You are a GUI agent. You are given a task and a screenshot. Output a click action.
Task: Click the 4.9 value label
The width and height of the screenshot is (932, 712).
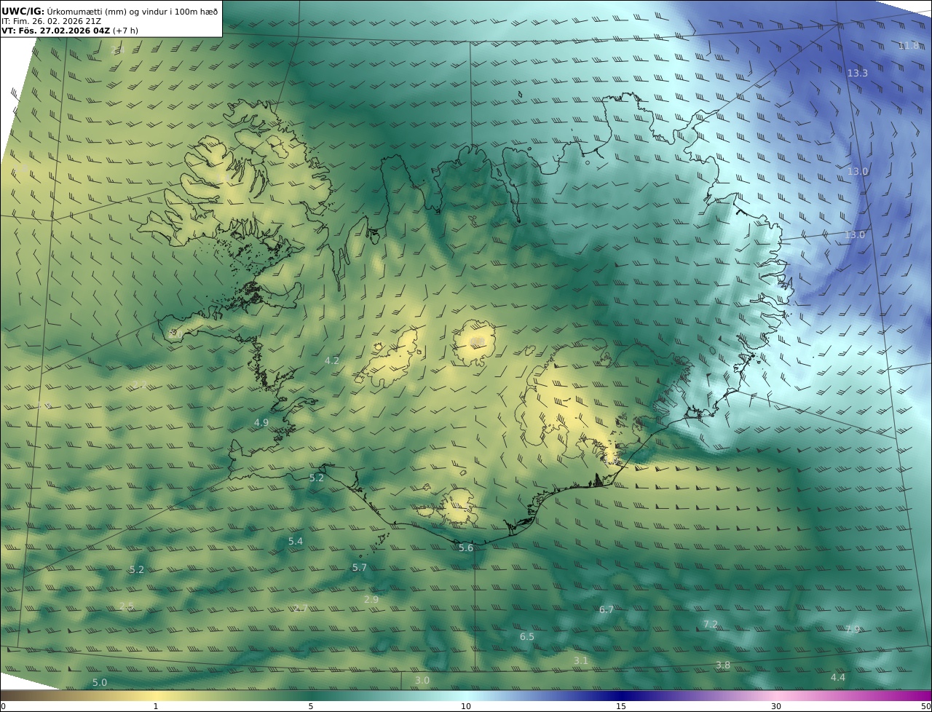point(261,423)
